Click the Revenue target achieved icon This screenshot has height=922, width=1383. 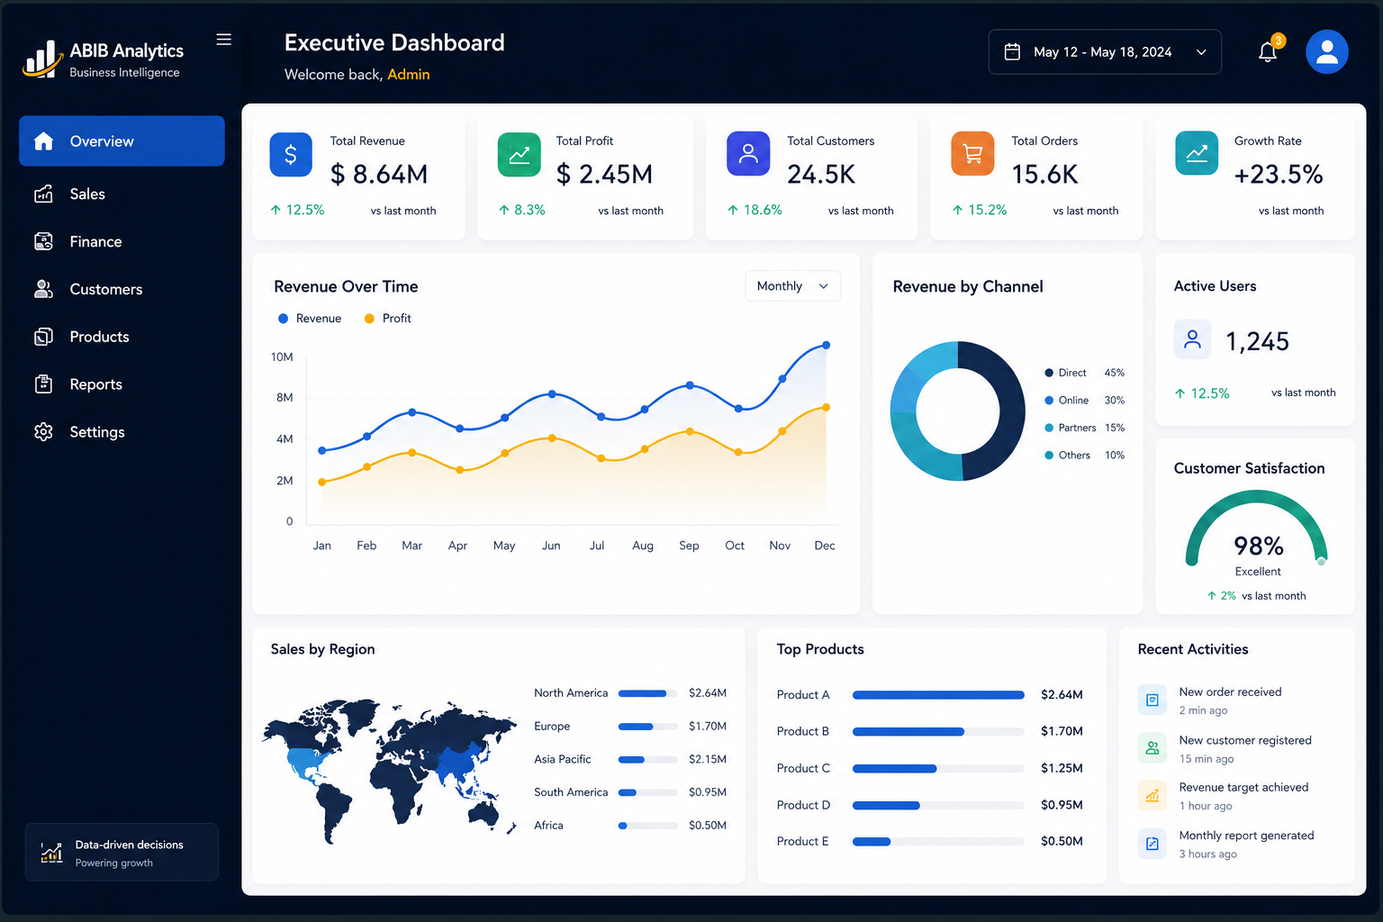[1152, 795]
